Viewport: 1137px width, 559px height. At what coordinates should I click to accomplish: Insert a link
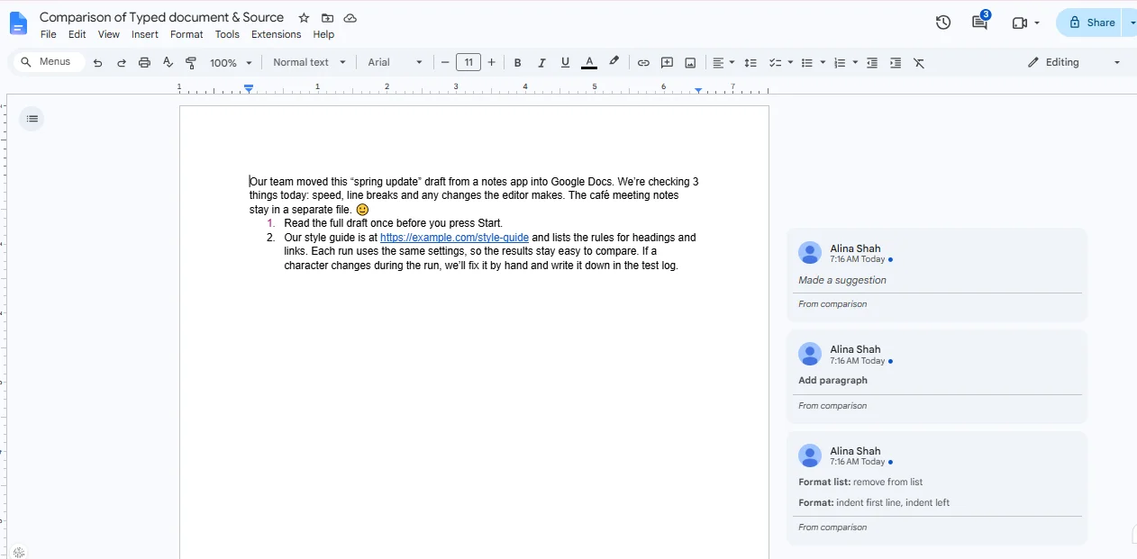(x=643, y=63)
